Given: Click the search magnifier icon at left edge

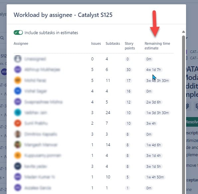Looking at the screenshot, I should (x=2, y=38).
